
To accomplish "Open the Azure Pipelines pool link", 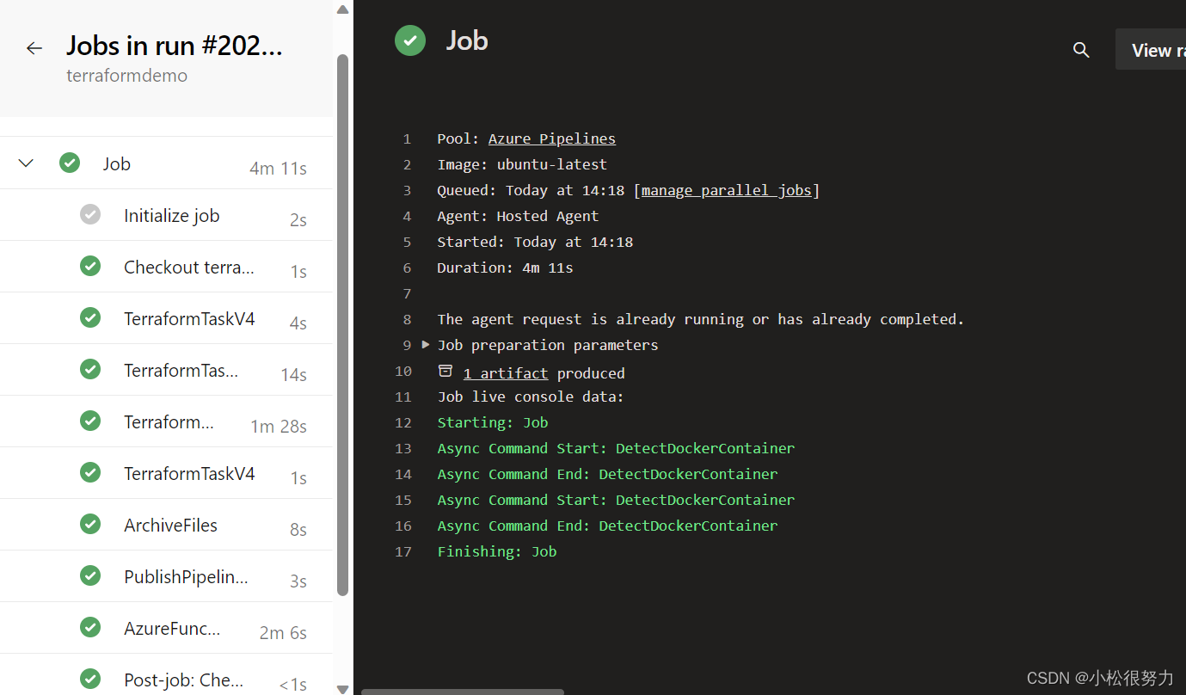I will click(552, 138).
